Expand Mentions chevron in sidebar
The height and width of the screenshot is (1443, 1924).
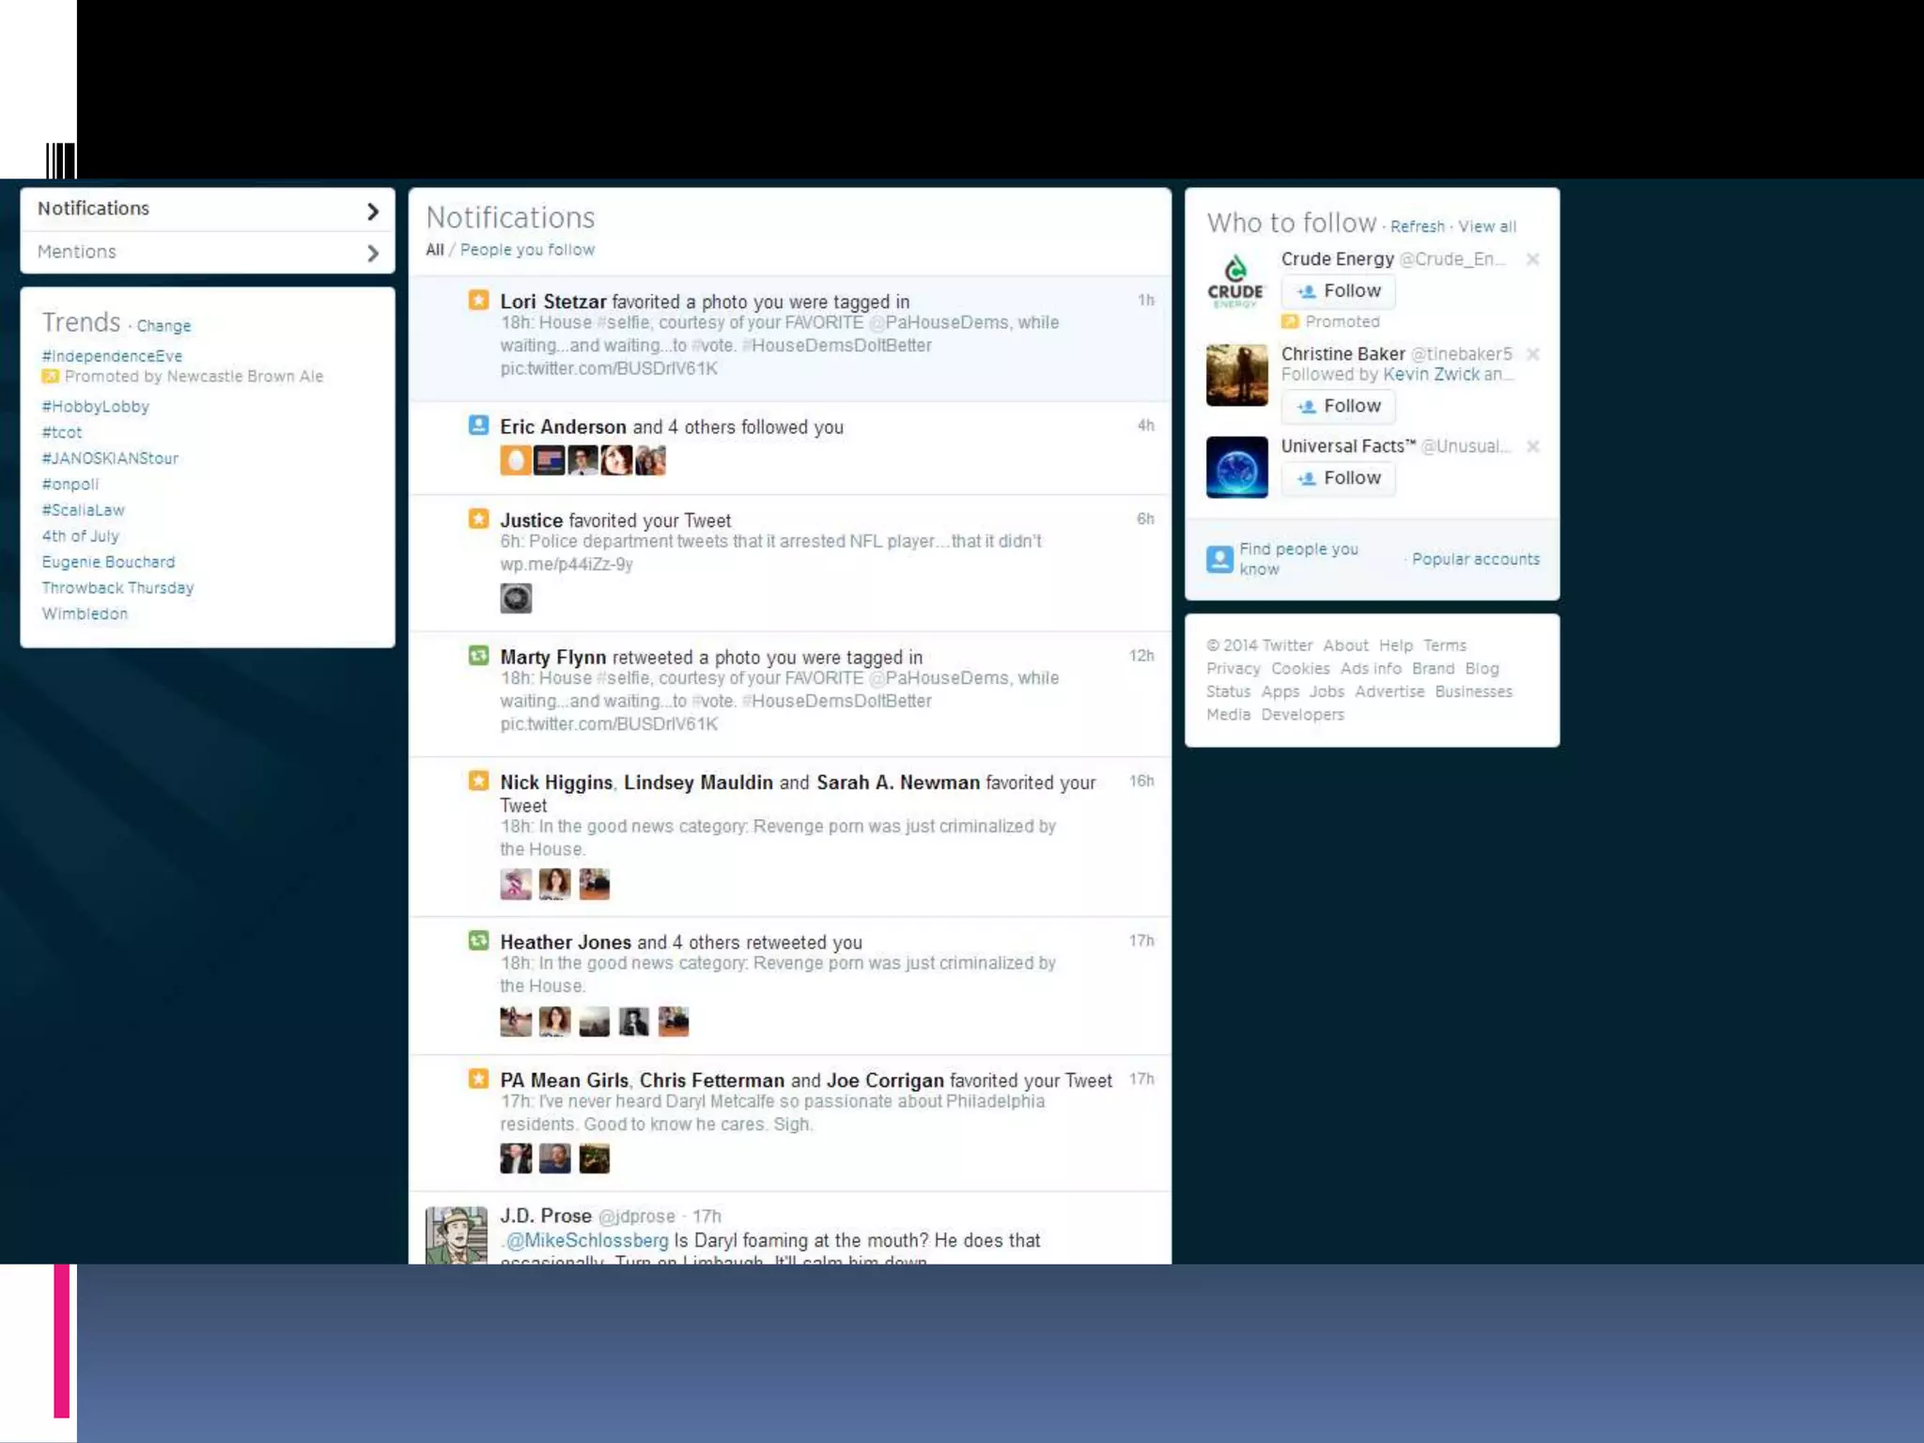click(373, 254)
